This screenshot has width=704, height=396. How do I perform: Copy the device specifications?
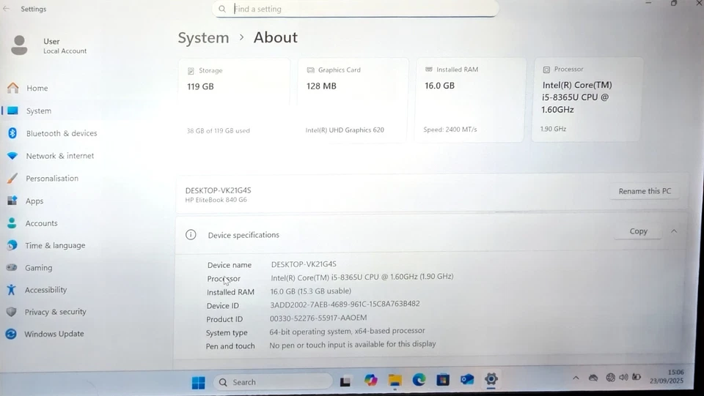pos(638,231)
